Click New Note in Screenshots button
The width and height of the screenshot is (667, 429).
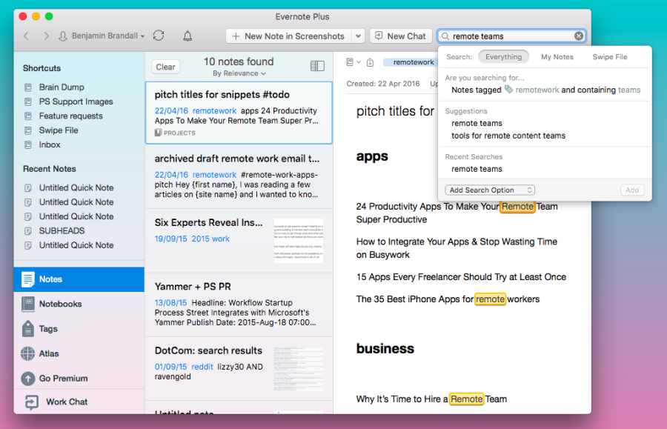click(x=288, y=36)
